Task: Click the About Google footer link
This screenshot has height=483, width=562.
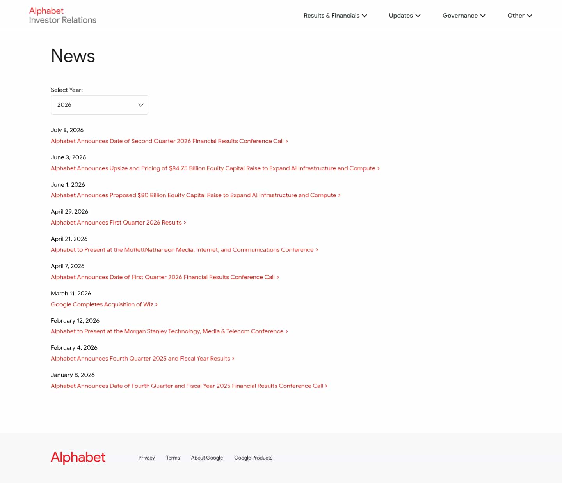Action: (x=207, y=458)
